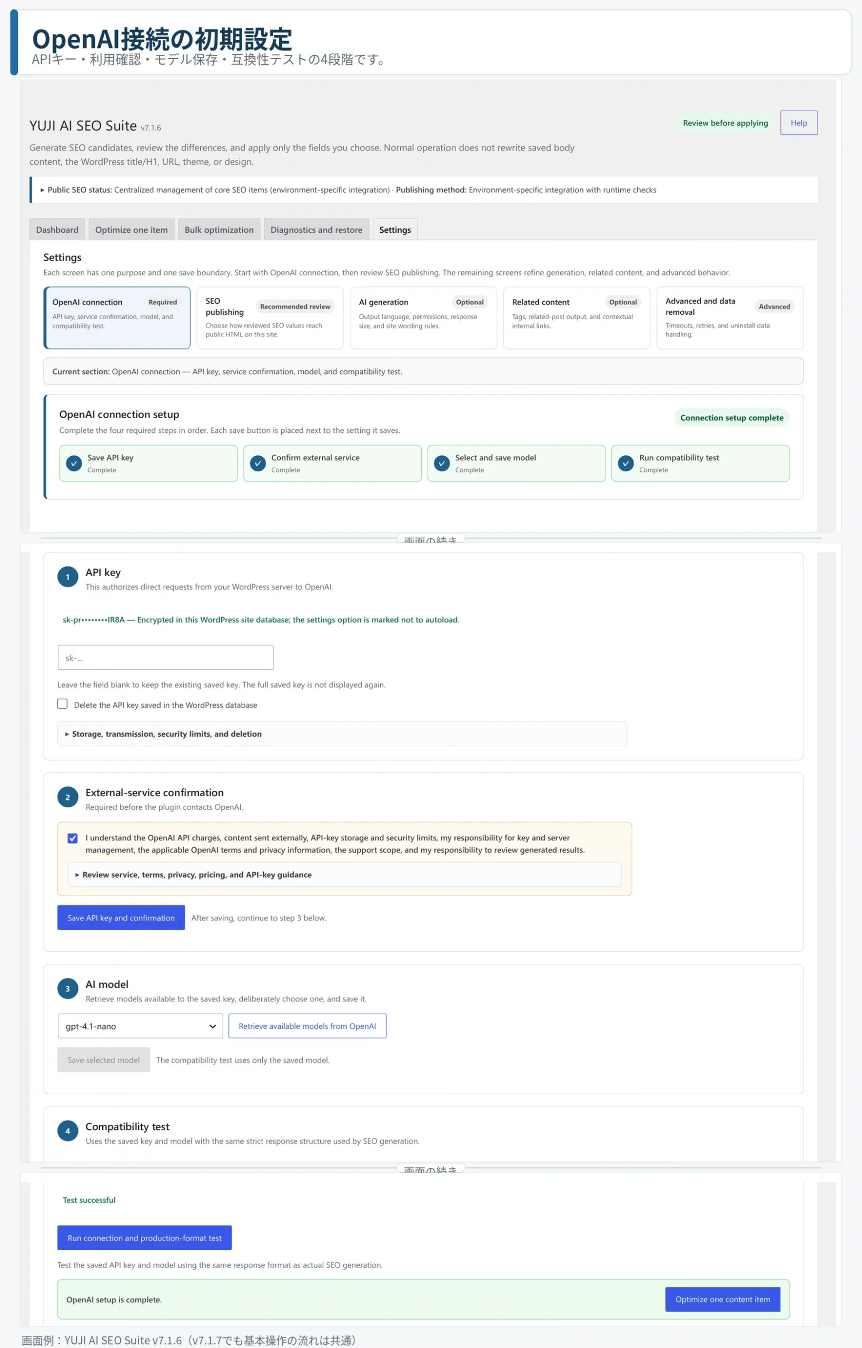862x1348 pixels.
Task: Click the Required badge on OpenAI connection
Action: click(162, 303)
